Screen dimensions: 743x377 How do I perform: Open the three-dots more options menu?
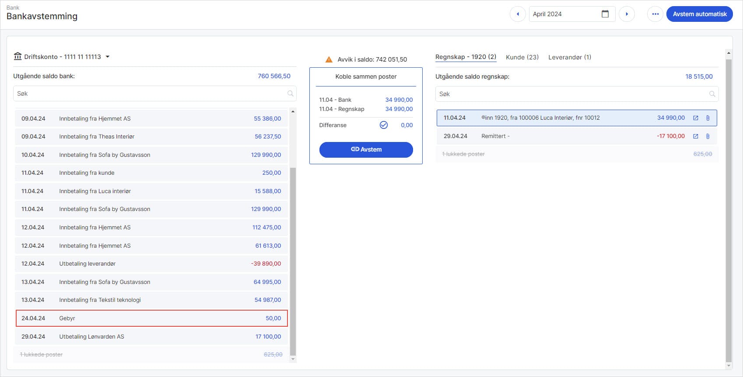[655, 14]
